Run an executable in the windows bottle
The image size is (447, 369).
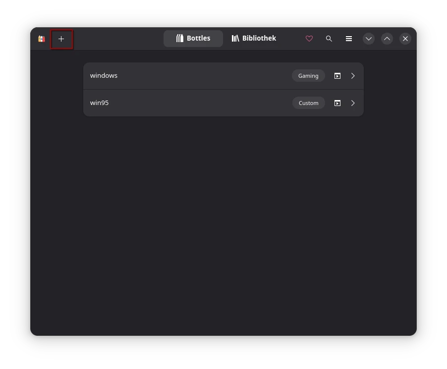click(337, 76)
